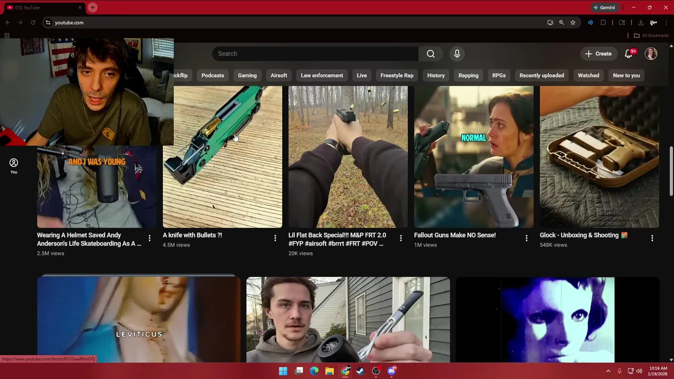Screen dimensions: 674x379
Task: Click the YouTube search input field
Action: (315, 54)
